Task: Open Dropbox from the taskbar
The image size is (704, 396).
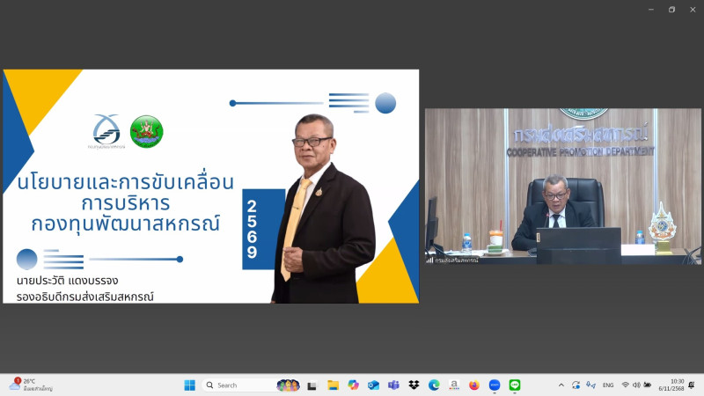Action: click(x=414, y=385)
